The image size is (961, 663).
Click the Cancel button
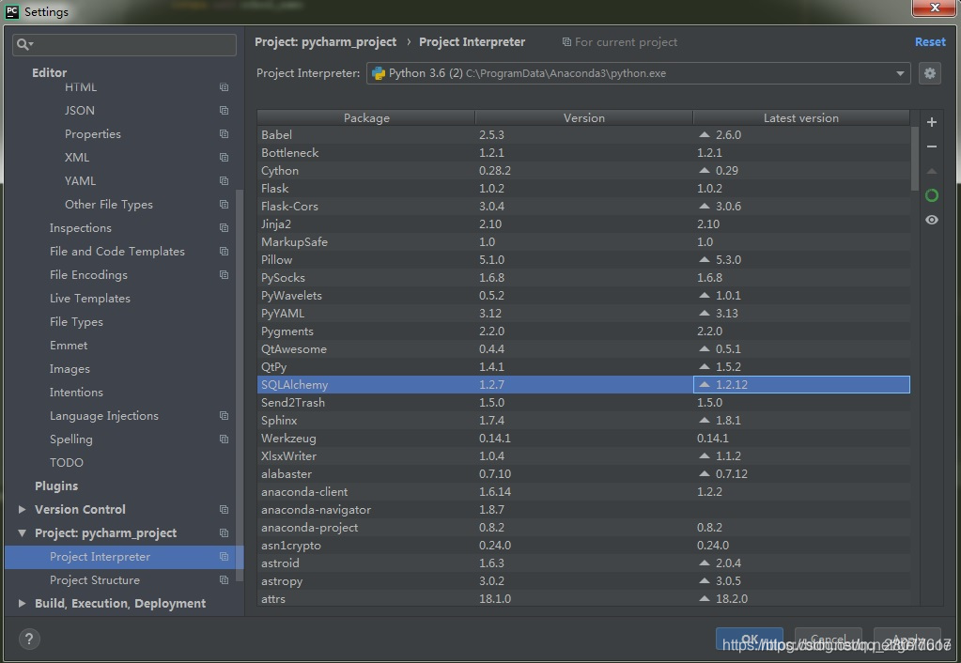[x=828, y=640]
